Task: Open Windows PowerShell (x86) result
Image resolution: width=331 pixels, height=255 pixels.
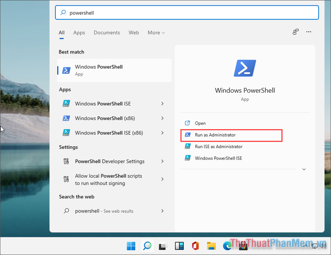Action: tap(114, 118)
